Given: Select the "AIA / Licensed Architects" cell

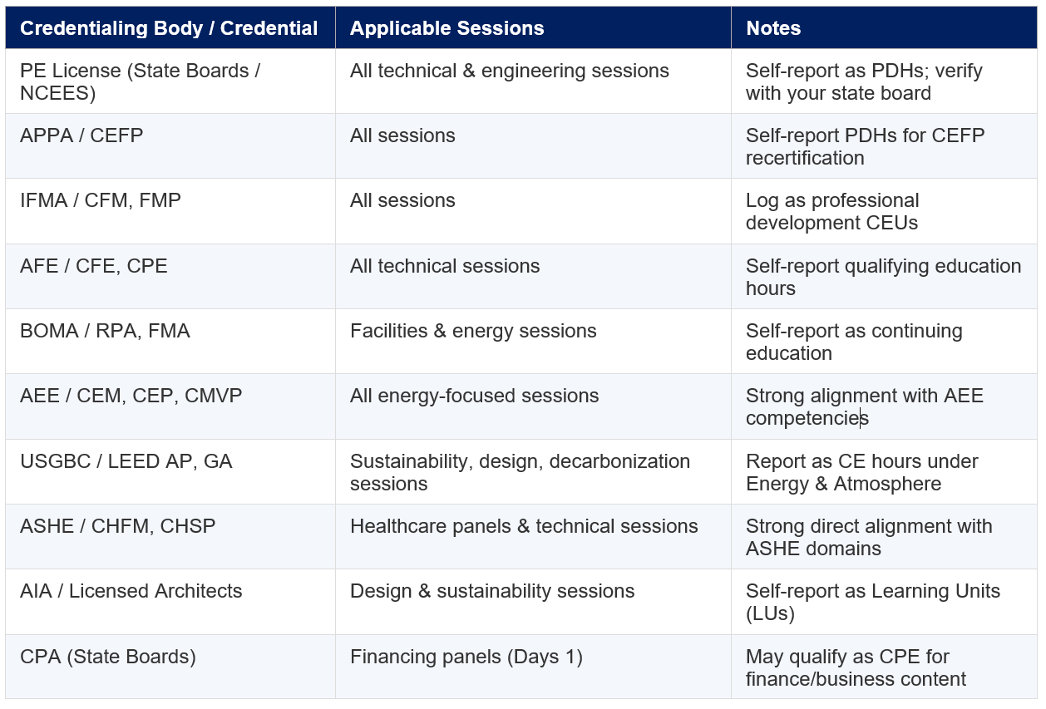Looking at the screenshot, I should [131, 591].
